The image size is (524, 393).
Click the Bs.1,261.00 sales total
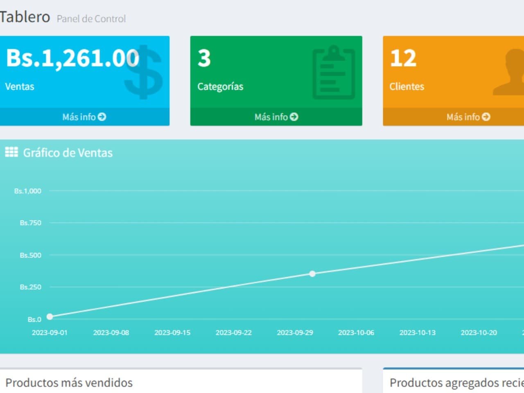[72, 58]
